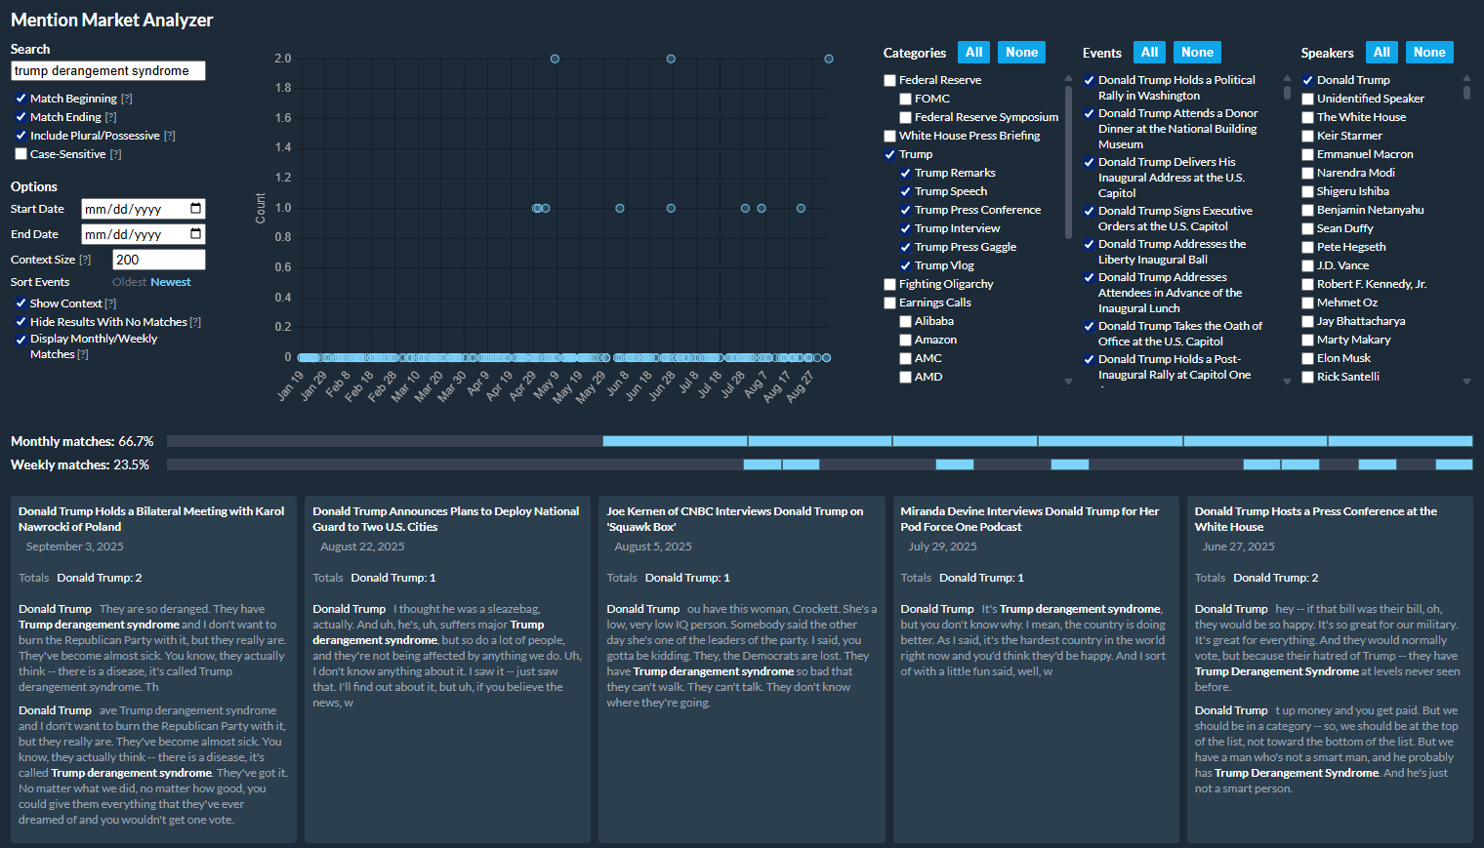The width and height of the screenshot is (1484, 848).
Task: Click the help icon next to Context Size
Action: coord(85,260)
